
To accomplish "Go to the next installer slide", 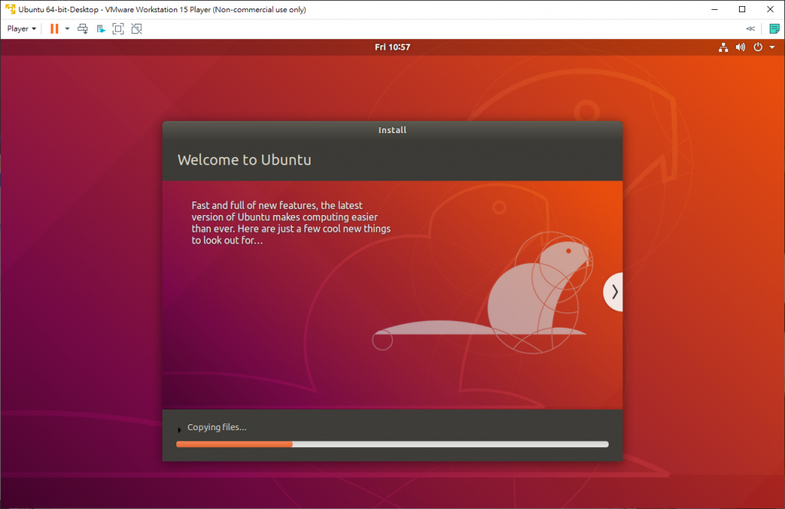I will (613, 292).
